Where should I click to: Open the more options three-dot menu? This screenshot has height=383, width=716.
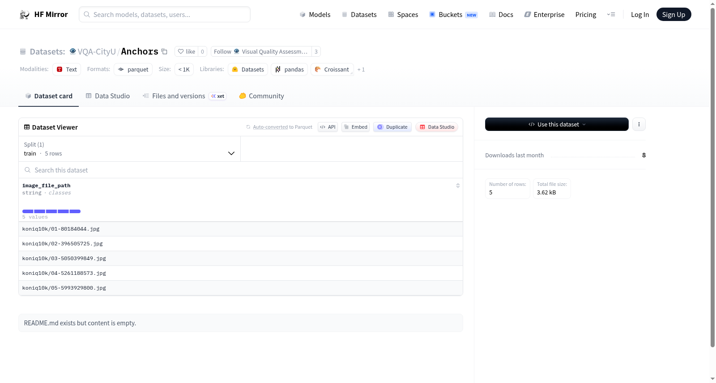coord(639,124)
